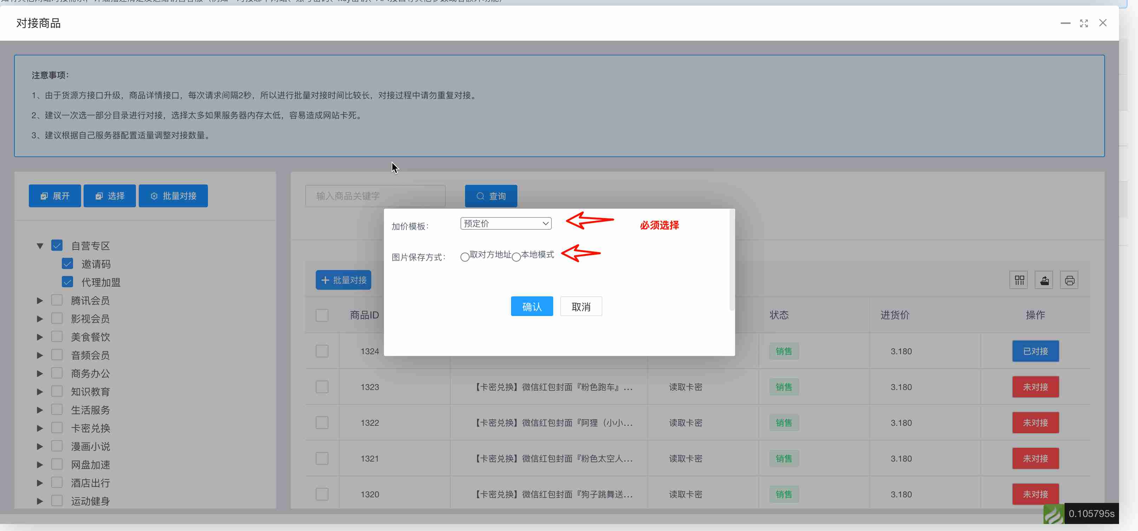Viewport: 1138px width, 531px height.
Task: Select the 取对方地址 radio option
Action: (x=465, y=257)
